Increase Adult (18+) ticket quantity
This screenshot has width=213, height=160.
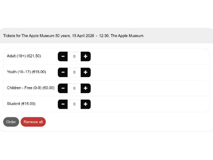[86, 56]
